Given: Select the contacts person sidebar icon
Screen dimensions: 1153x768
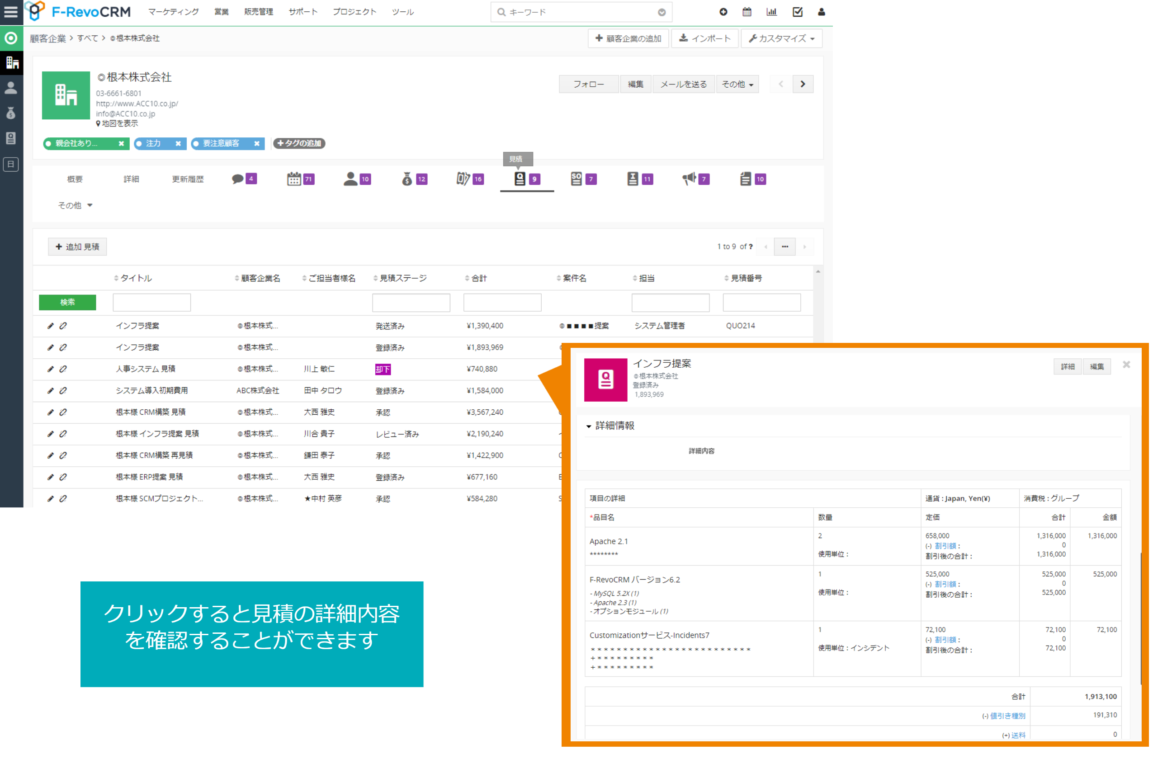Looking at the screenshot, I should click(11, 88).
